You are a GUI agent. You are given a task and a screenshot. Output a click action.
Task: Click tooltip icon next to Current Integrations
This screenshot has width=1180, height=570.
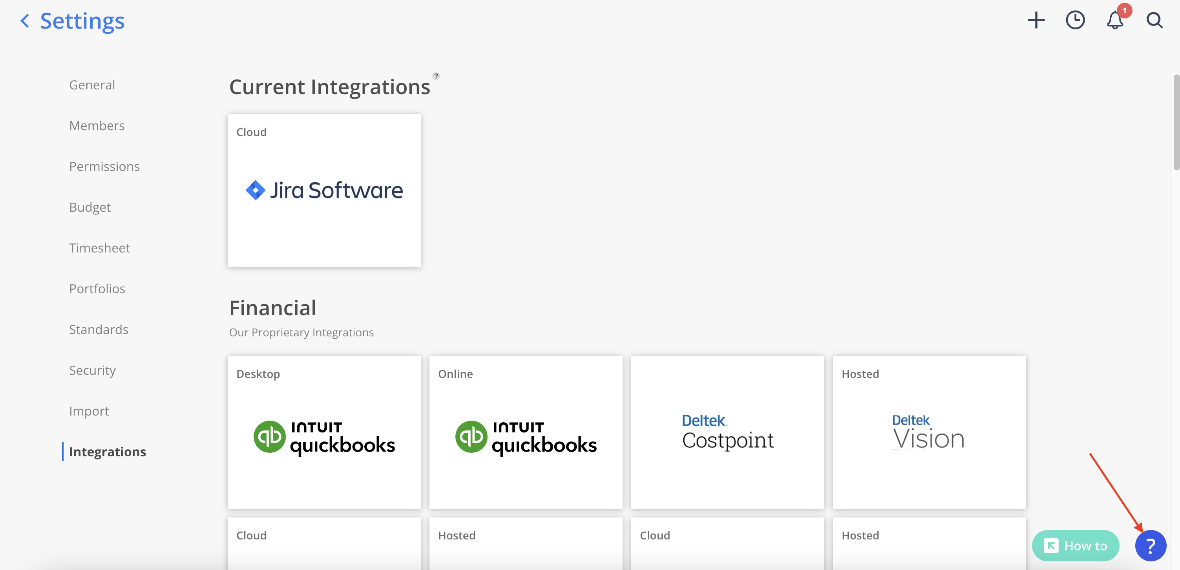pos(436,76)
